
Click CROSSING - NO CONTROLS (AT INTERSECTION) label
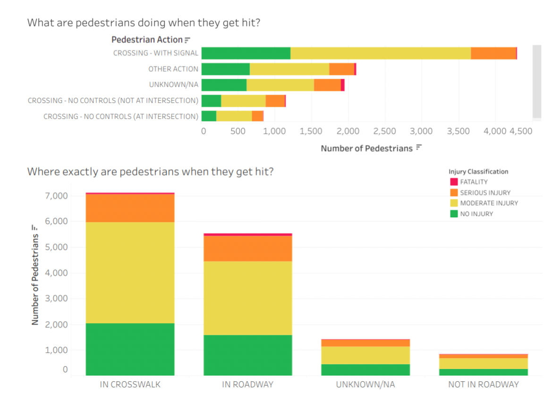(x=120, y=116)
